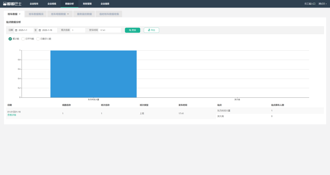Expand the 班车明细数据 tab dropdown arrow
This screenshot has width=330, height=175.
68,14
